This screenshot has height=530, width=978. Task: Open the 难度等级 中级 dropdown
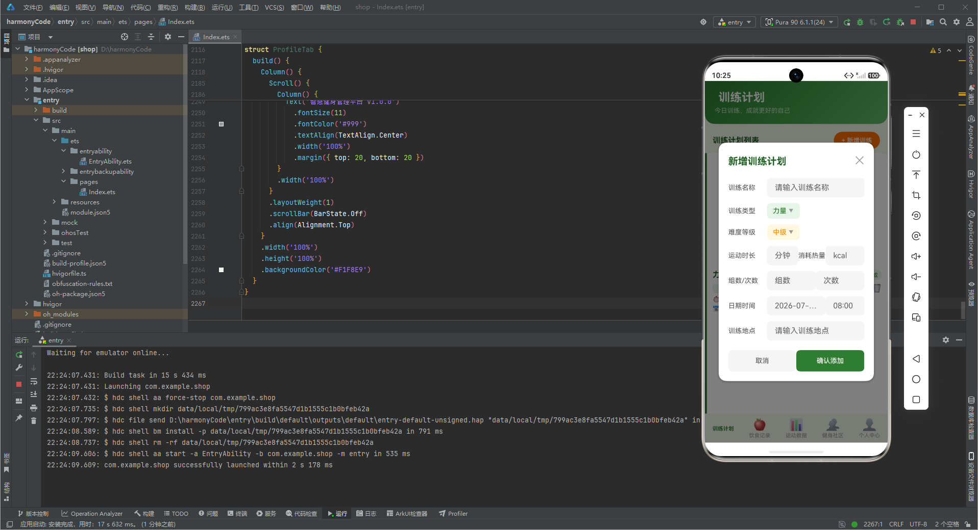click(x=783, y=232)
